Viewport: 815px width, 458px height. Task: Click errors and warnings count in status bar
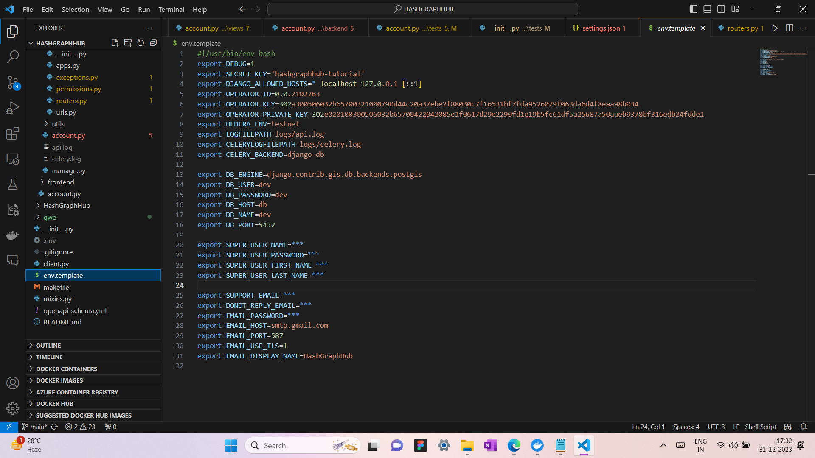[80, 427]
